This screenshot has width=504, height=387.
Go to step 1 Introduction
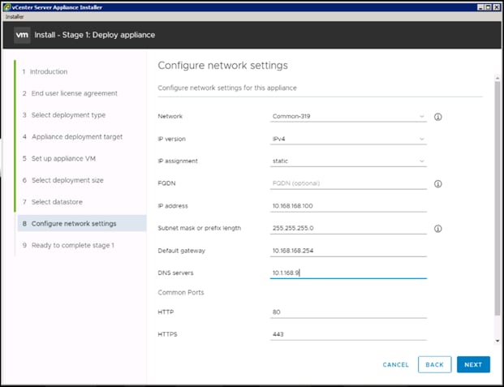click(x=45, y=71)
